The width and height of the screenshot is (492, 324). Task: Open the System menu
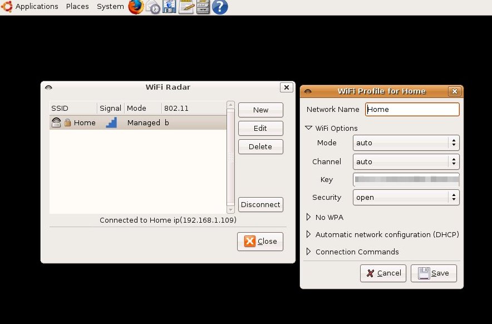point(110,7)
